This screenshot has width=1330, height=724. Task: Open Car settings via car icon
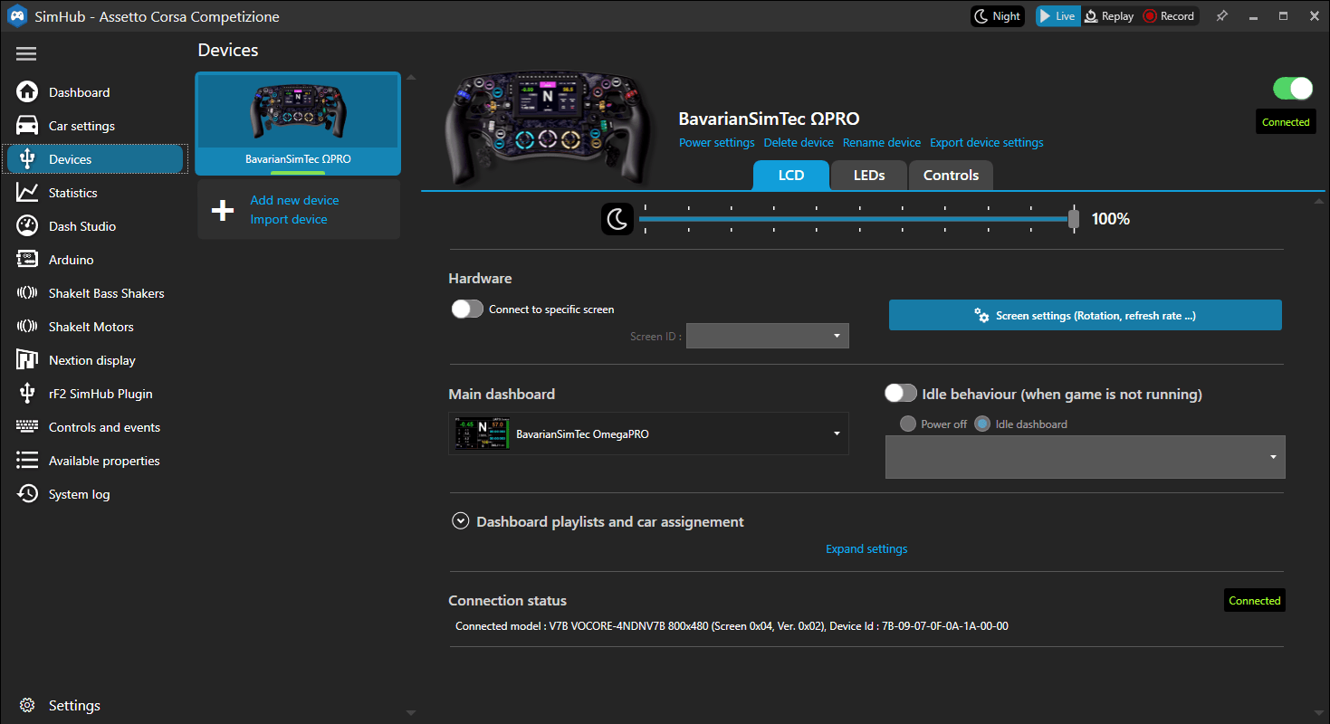[27, 126]
